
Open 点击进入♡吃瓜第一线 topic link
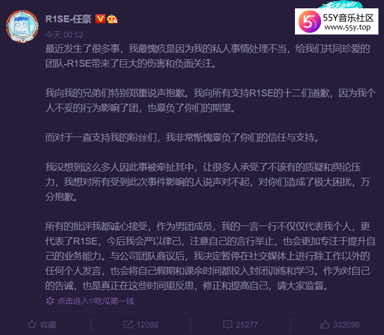point(96,301)
